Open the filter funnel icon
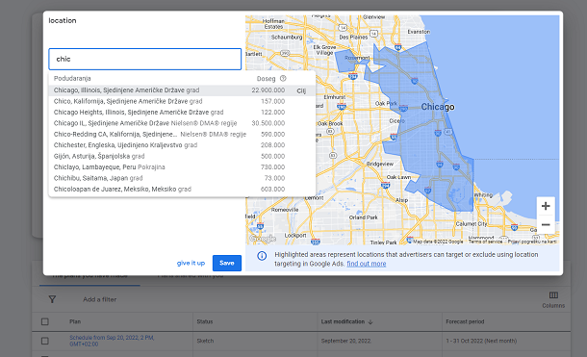The image size is (587, 357). click(x=52, y=299)
